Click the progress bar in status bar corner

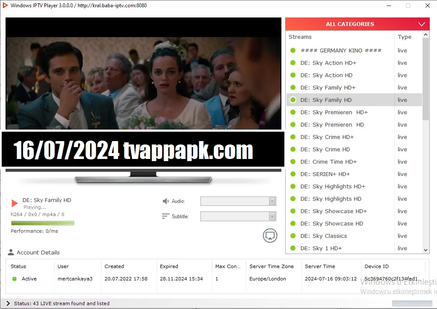click(x=412, y=303)
